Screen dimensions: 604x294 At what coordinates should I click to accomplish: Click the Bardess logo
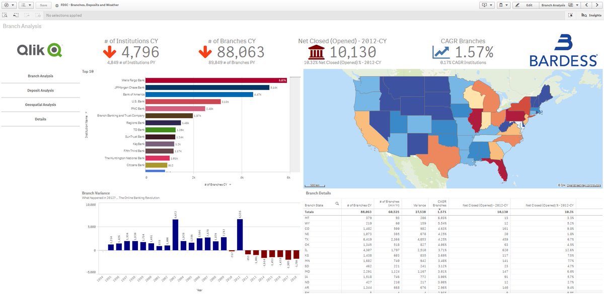click(563, 51)
